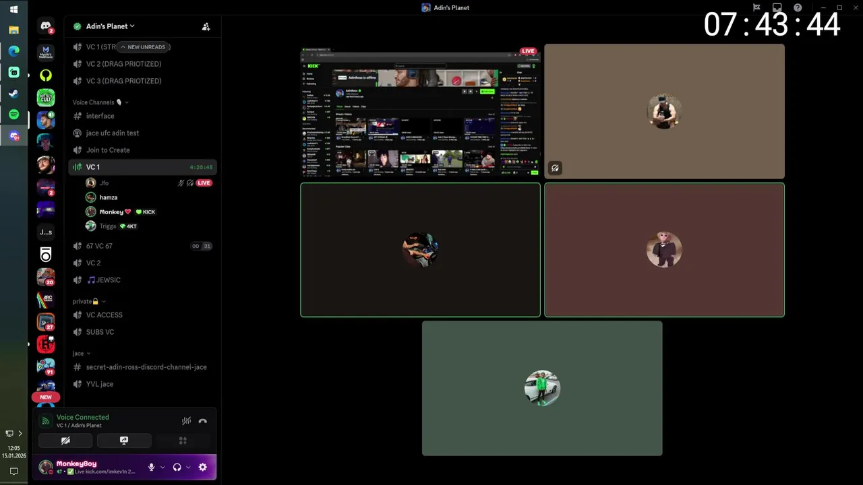Open Microsoft Edge from Windows taskbar
The width and height of the screenshot is (863, 485).
(13, 51)
